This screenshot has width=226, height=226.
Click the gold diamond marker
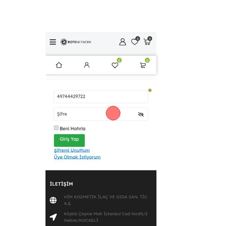150,90
